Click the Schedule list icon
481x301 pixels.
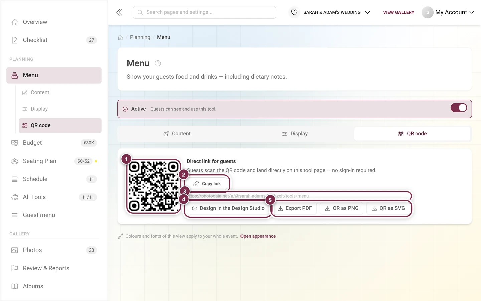(15, 179)
